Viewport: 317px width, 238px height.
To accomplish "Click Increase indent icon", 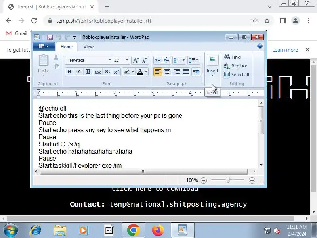I will [167, 60].
